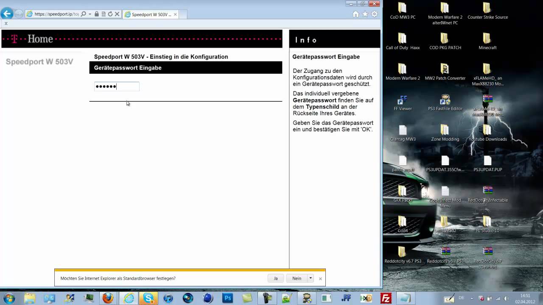
Task: Open Windows Explorer from the taskbar
Action: click(30, 298)
